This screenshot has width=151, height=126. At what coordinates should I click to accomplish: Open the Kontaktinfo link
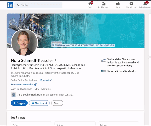pos(47,80)
